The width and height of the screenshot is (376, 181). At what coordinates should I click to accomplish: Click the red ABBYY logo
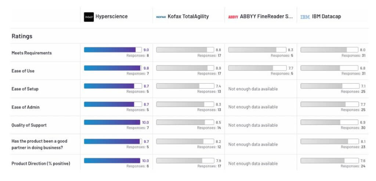tap(233, 17)
